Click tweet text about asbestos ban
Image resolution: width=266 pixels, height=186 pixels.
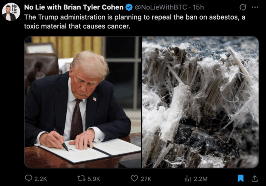point(135,22)
